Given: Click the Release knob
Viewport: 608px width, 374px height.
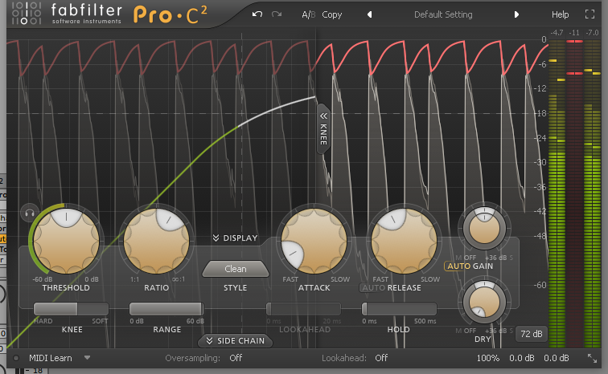Looking at the screenshot, I should (x=404, y=241).
